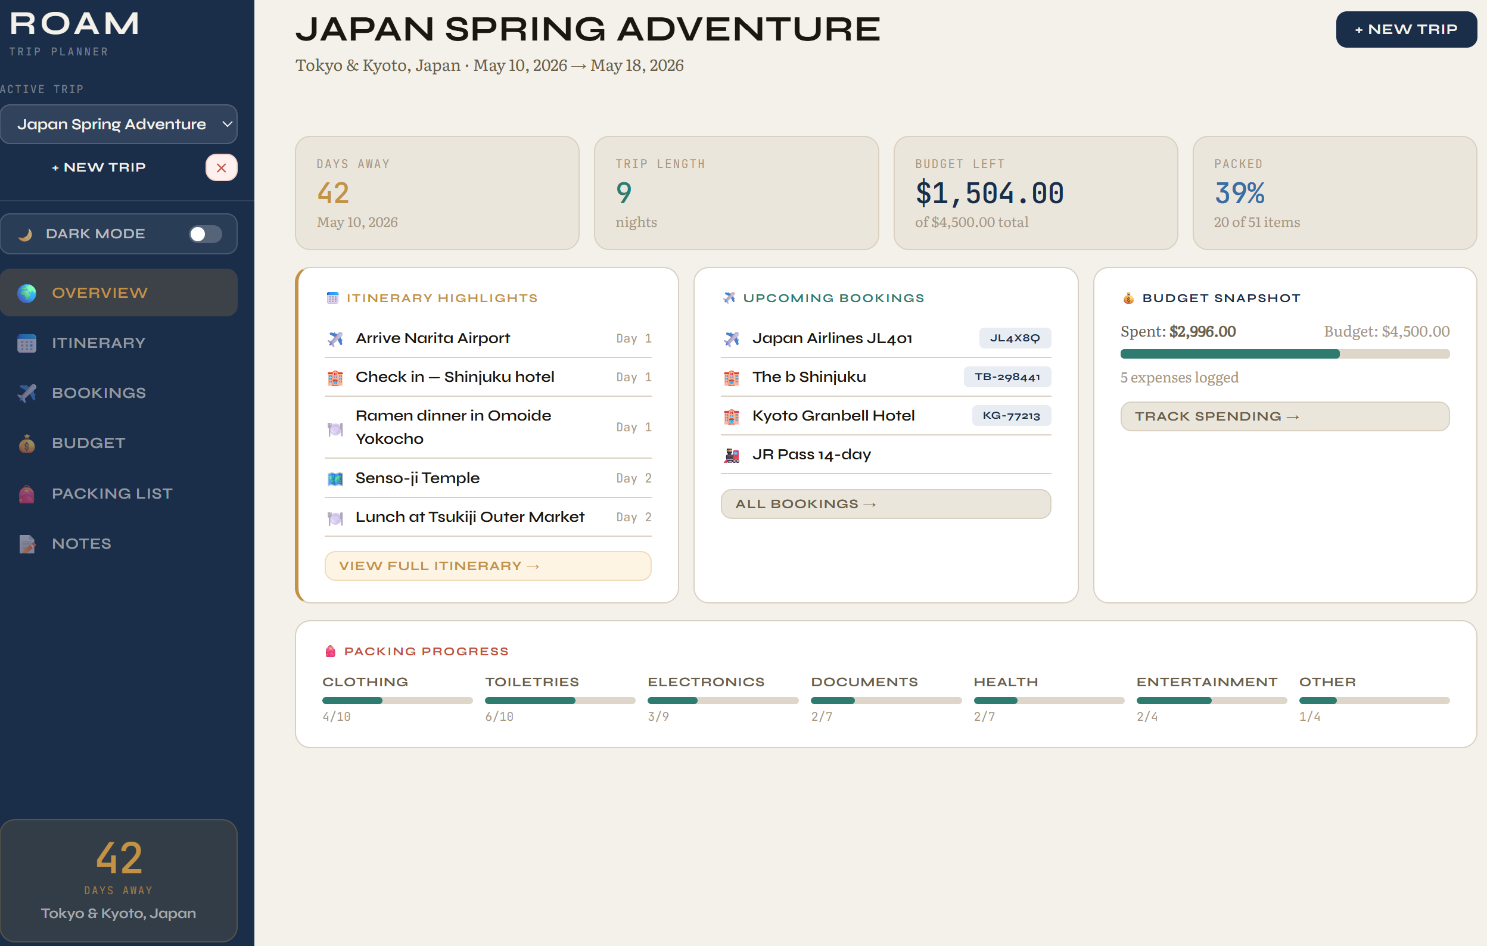1487x946 pixels.
Task: Click the hotel icon beside The b Shinjuku
Action: tap(731, 377)
